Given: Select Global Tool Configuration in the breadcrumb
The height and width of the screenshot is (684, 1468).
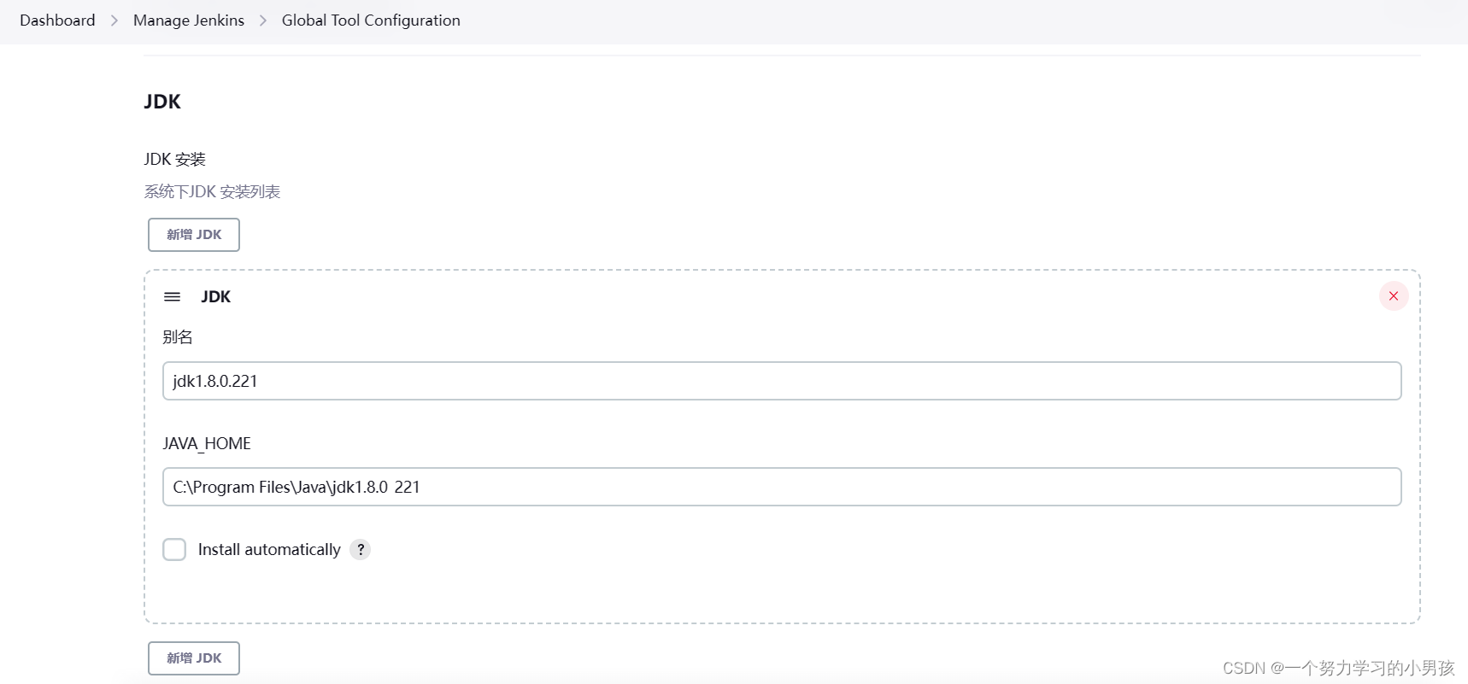Looking at the screenshot, I should [x=371, y=20].
